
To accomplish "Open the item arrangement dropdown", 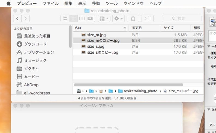I will [x=104, y=18].
